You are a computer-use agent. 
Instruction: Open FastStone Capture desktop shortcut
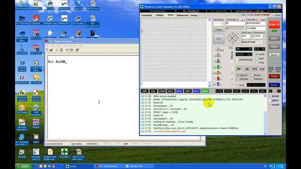tap(22, 95)
